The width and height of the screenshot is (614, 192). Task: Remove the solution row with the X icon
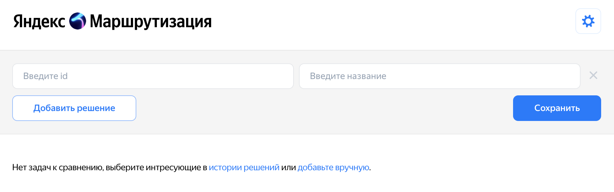tap(593, 76)
